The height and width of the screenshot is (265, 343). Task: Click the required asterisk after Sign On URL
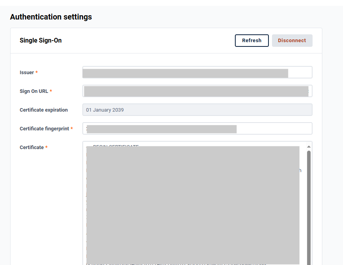coord(51,91)
